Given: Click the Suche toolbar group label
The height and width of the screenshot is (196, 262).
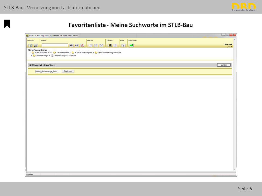Looking at the screenshot, I should pyautogui.click(x=44, y=41).
